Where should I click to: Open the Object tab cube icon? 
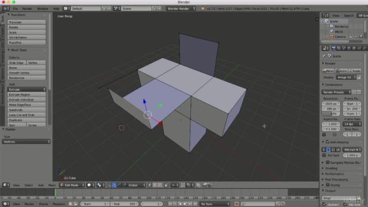[x=354, y=48]
